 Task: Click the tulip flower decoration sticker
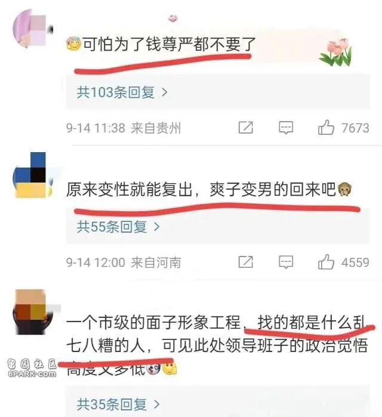coord(335,52)
